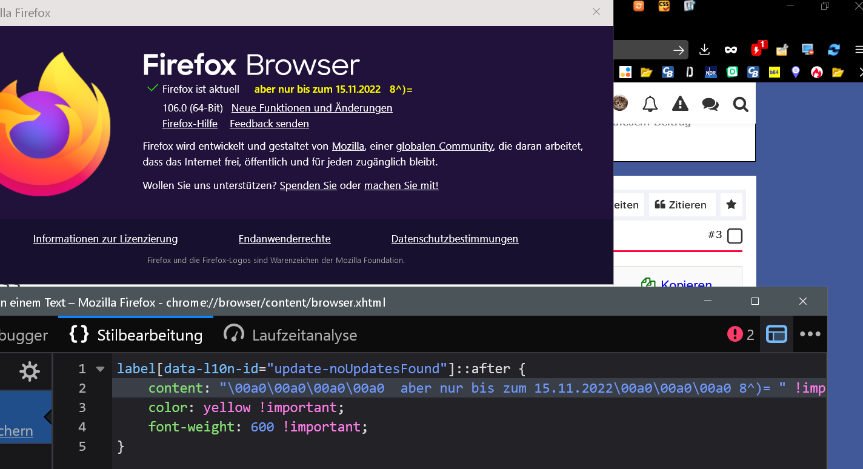Follow the Mozilla link in the about dialog
This screenshot has width=863, height=469.
(x=348, y=146)
